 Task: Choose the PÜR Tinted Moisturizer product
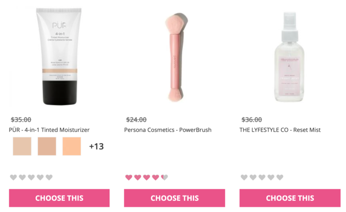[x=59, y=198]
